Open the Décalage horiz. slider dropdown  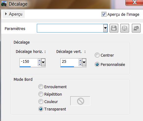pyautogui.click(x=43, y=62)
